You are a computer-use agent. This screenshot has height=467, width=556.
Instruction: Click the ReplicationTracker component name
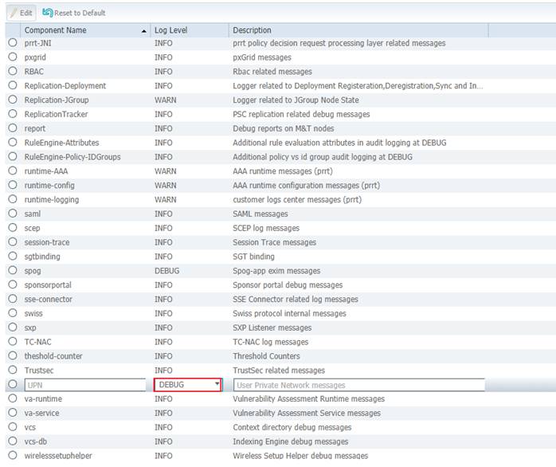pyautogui.click(x=56, y=114)
